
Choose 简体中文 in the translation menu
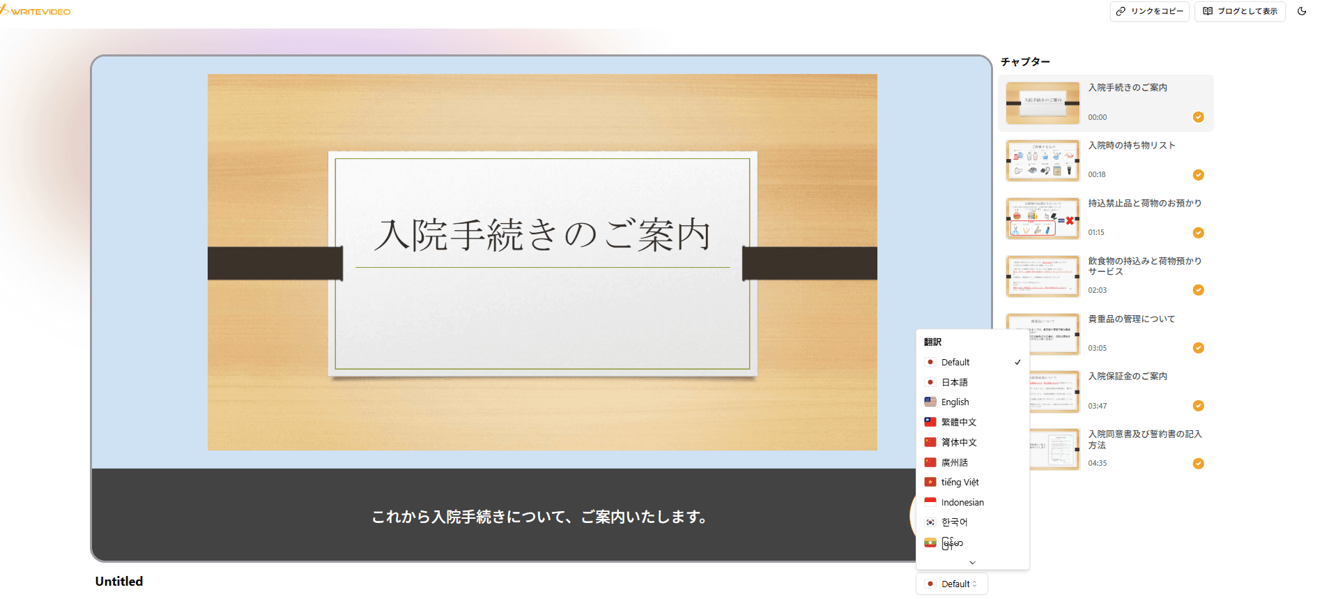coord(959,442)
